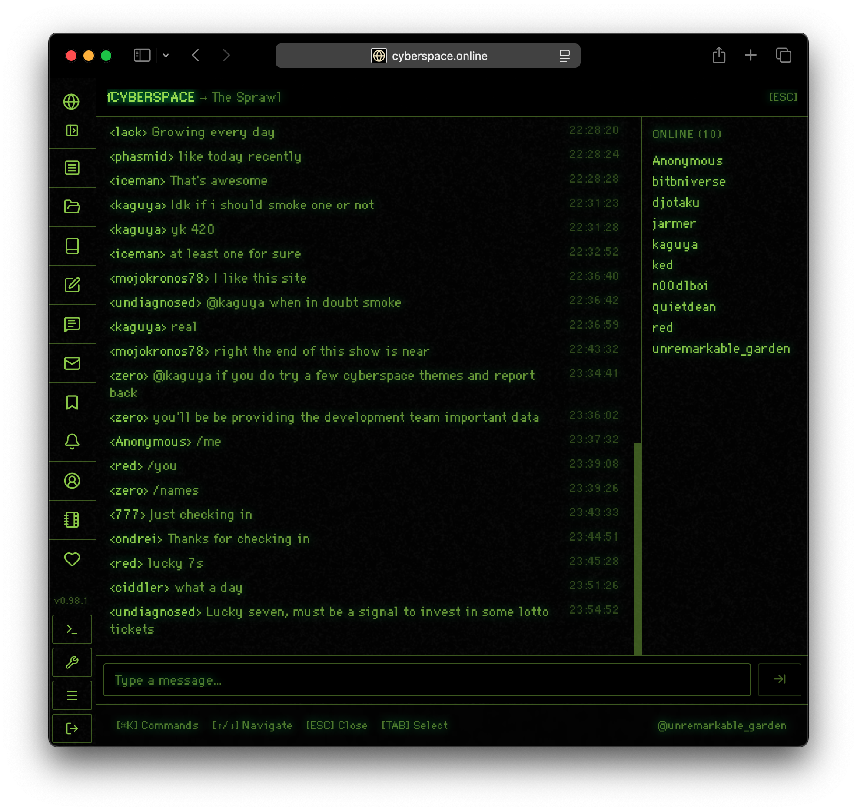Click the notifications bell icon
Image resolution: width=857 pixels, height=811 pixels.
(72, 442)
